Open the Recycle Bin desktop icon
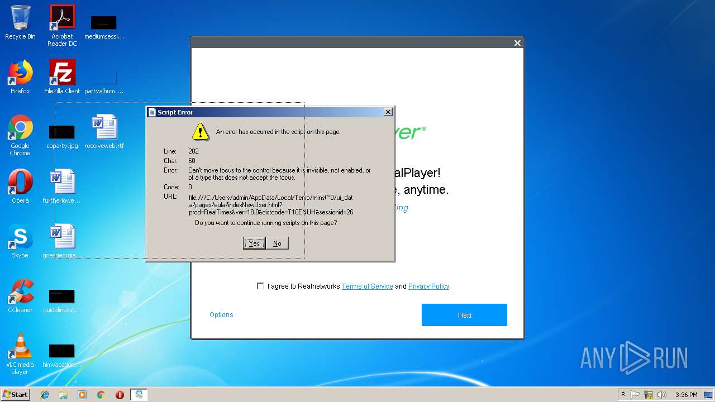Viewport: 715px width, 402px height. [x=20, y=22]
